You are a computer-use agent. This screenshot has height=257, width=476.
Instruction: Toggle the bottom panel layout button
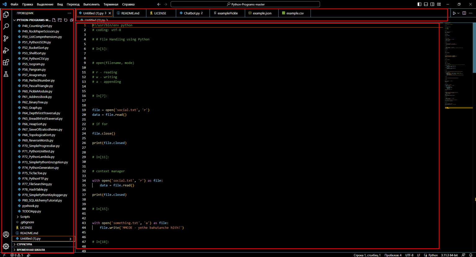click(426, 4)
